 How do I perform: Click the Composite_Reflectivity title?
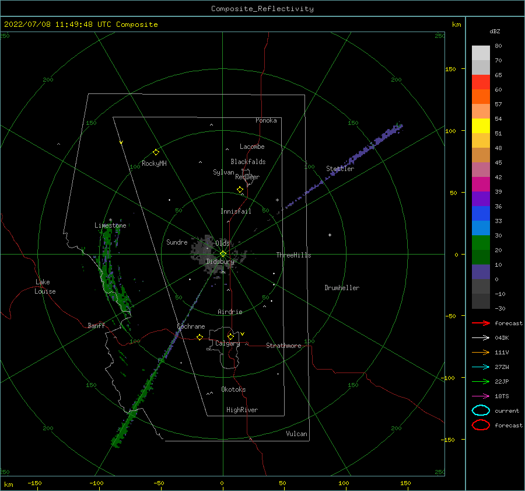[x=262, y=9]
